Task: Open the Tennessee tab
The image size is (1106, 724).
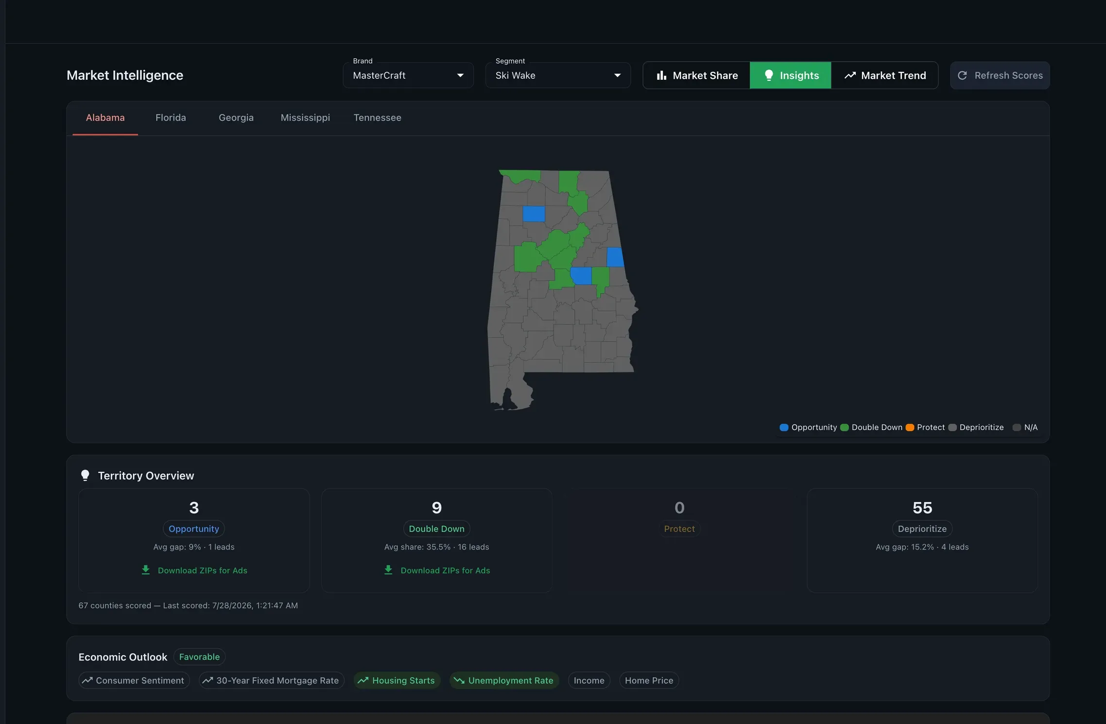Action: click(x=378, y=118)
